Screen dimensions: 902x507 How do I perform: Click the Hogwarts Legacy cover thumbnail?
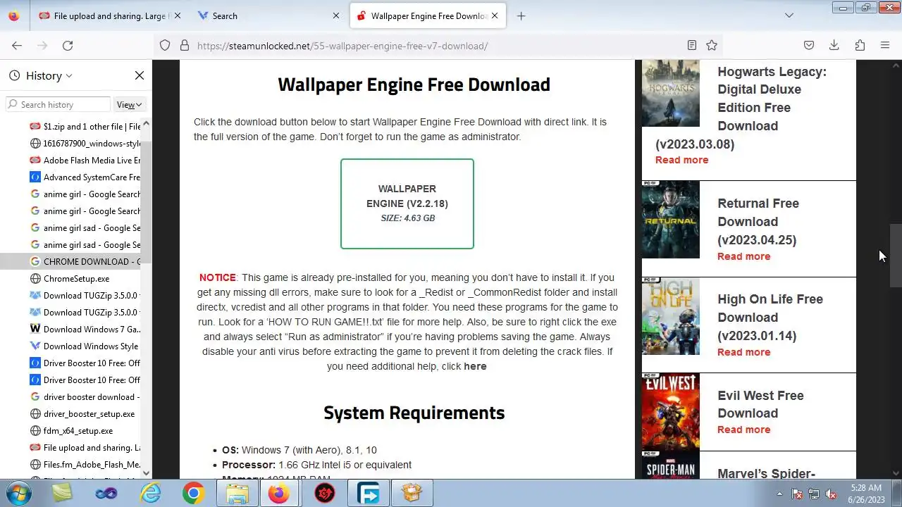point(671,93)
